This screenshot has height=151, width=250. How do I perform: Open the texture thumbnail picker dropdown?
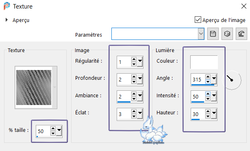click(55, 87)
